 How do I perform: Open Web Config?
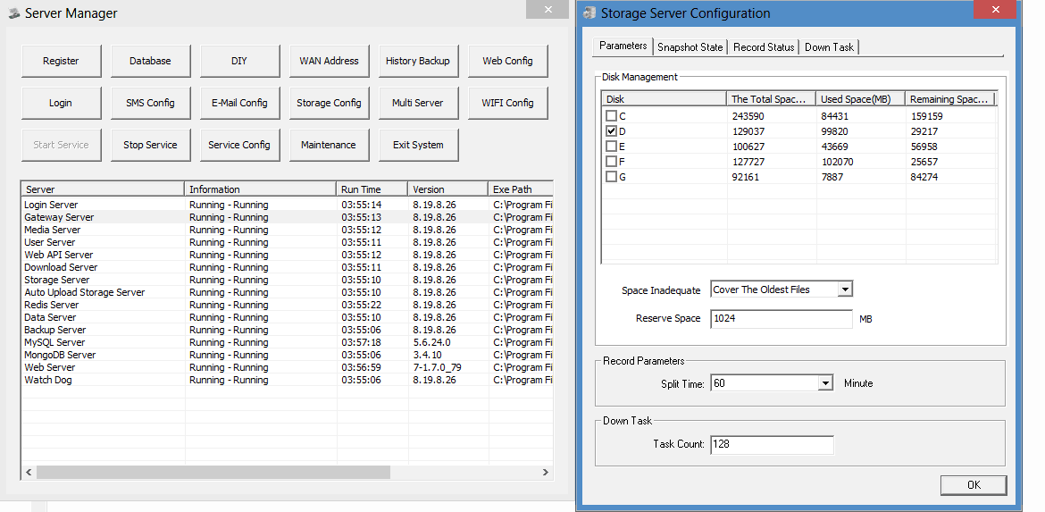coord(508,61)
